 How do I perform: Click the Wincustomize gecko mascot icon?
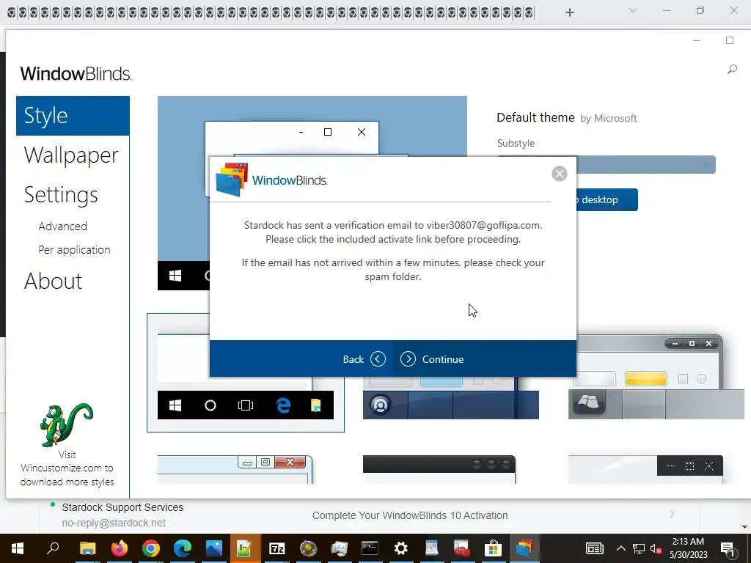click(x=67, y=424)
